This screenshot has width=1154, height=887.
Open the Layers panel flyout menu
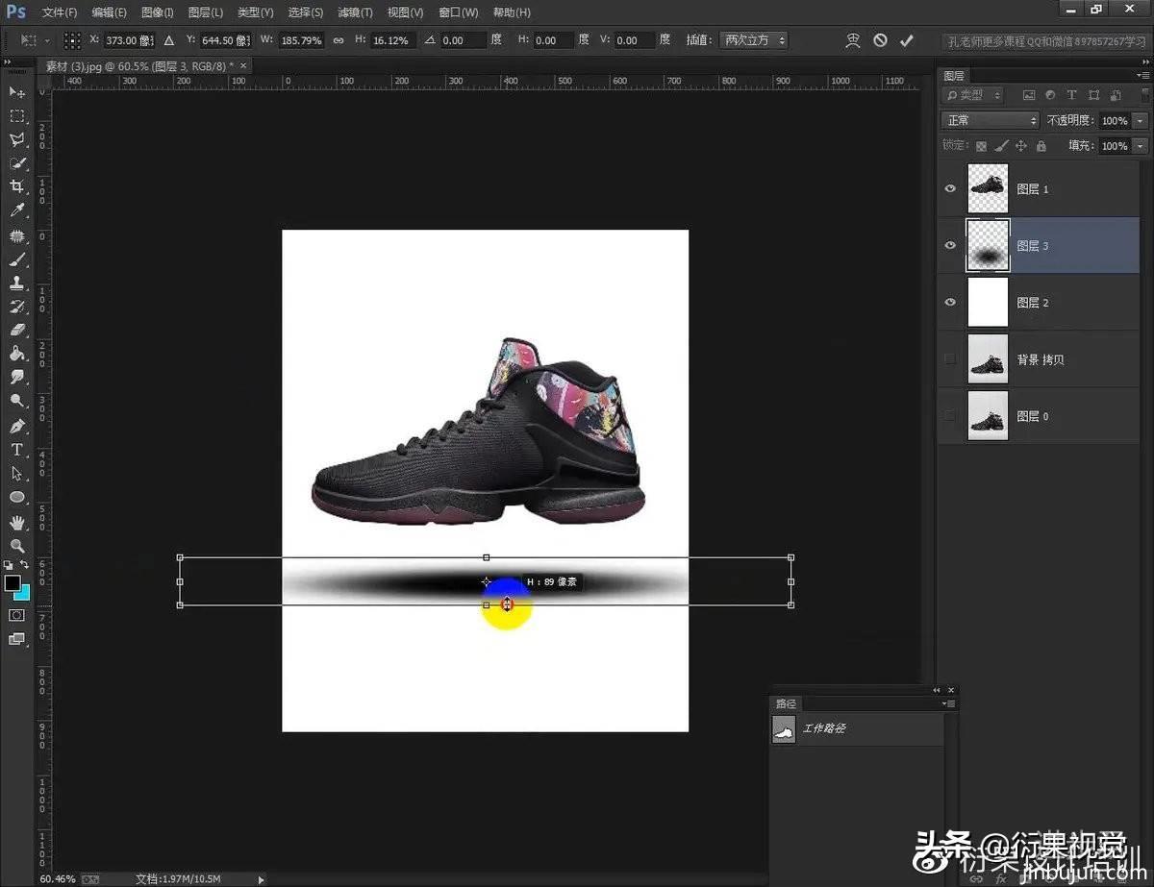click(1144, 75)
